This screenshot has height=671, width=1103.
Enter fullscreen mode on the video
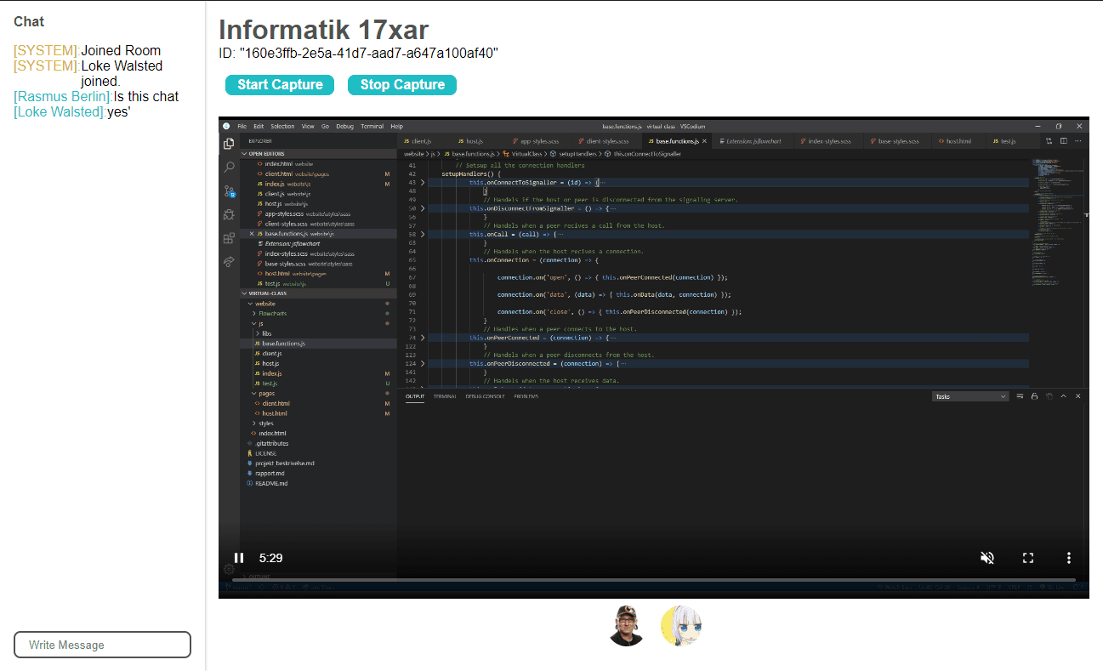tap(1028, 558)
